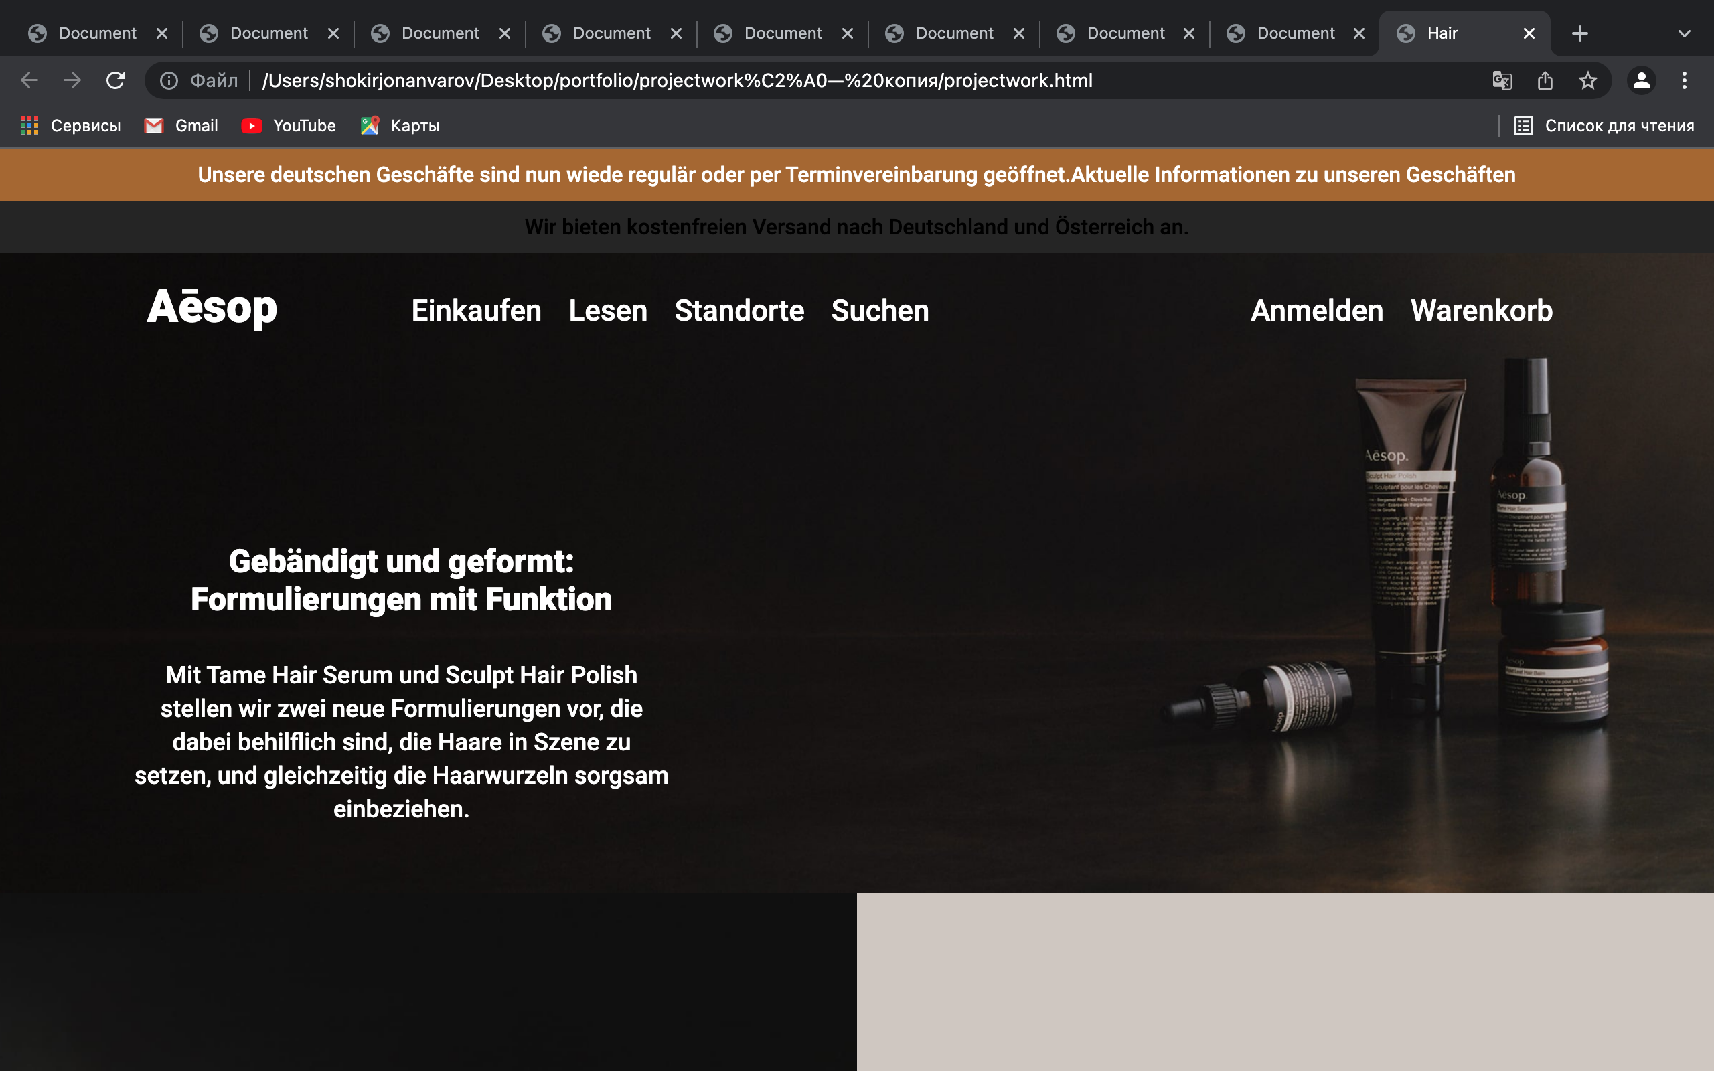Close the eighth Document tab
The width and height of the screenshot is (1714, 1071).
click(1359, 33)
